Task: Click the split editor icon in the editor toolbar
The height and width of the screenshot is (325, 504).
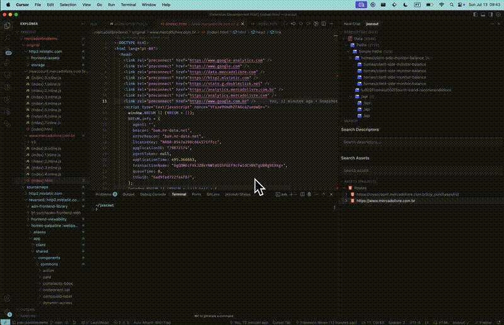Action: coord(324,24)
